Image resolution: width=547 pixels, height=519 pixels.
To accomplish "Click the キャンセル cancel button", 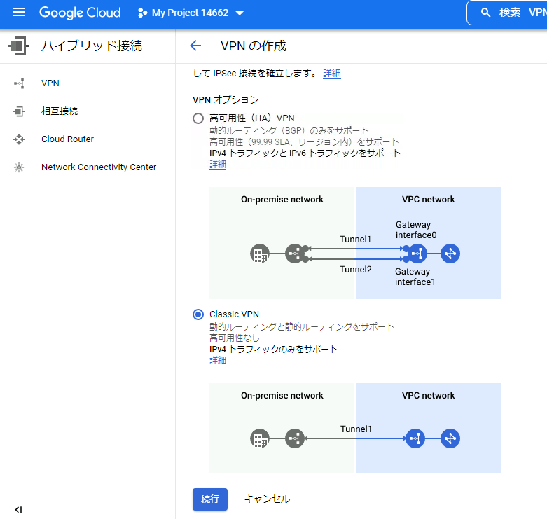I will 267,499.
